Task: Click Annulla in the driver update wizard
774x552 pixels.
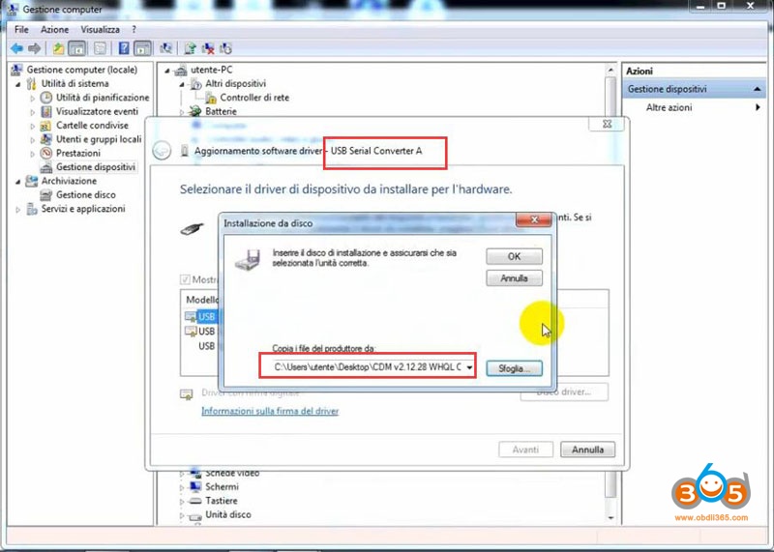Action: click(587, 450)
